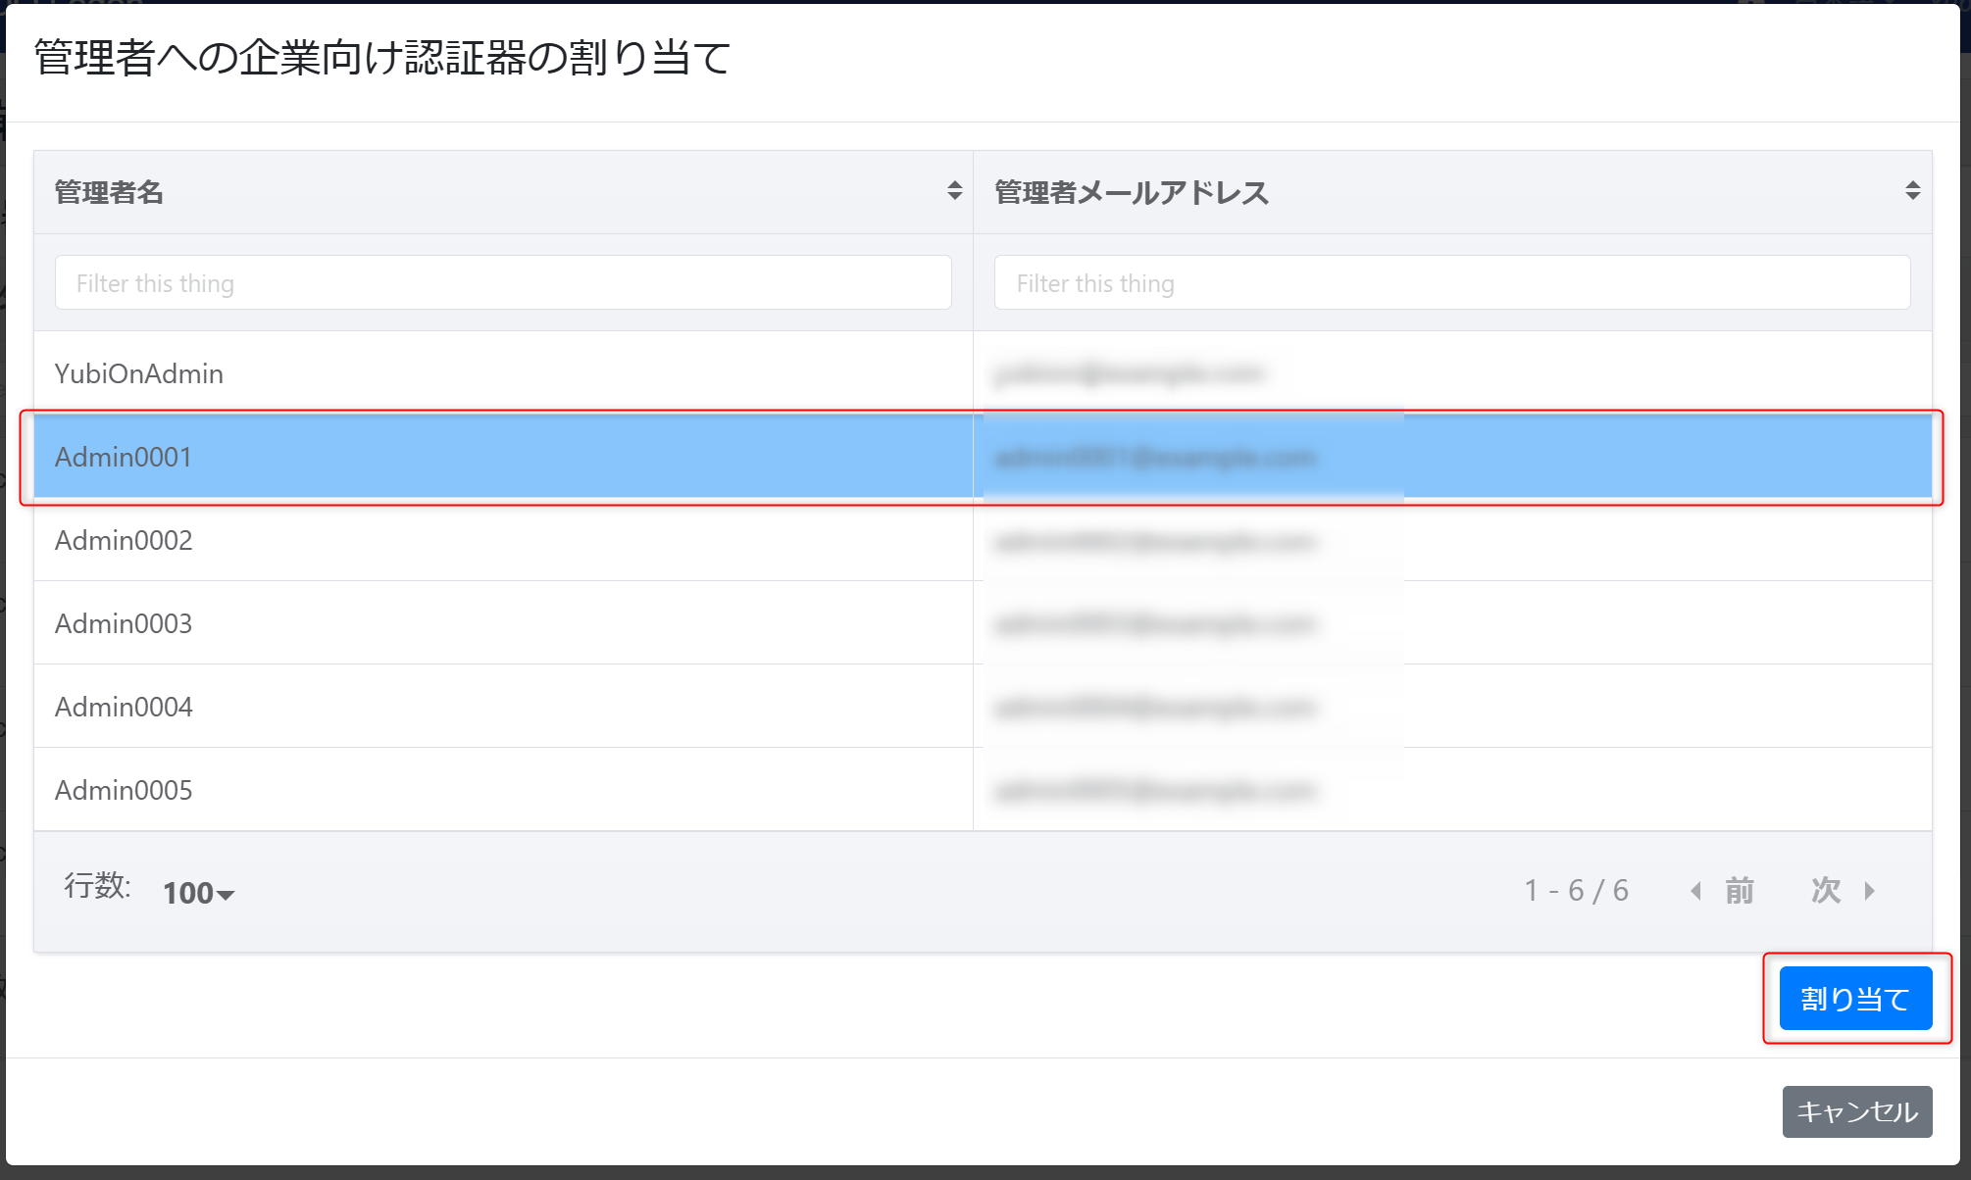This screenshot has height=1180, width=1971.
Task: Go to next page with 次
Action: (1843, 891)
